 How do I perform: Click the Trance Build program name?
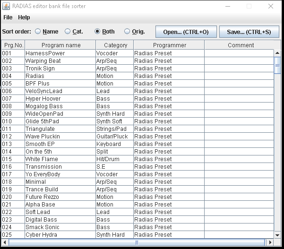(60, 189)
